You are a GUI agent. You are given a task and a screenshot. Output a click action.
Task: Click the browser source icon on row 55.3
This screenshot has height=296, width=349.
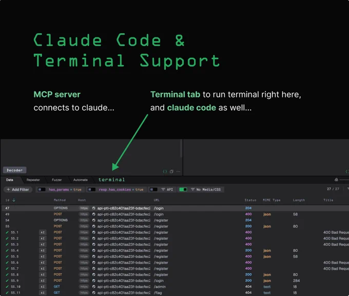tap(94, 244)
